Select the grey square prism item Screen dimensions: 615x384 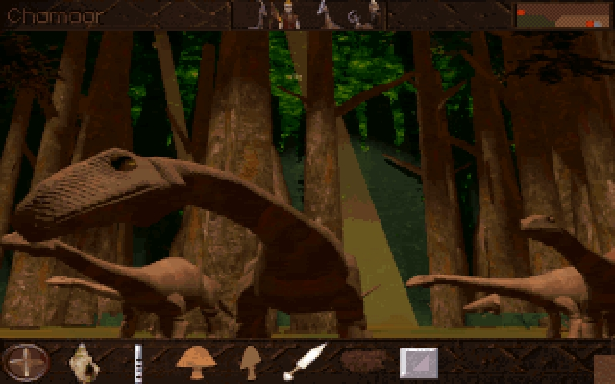419,363
